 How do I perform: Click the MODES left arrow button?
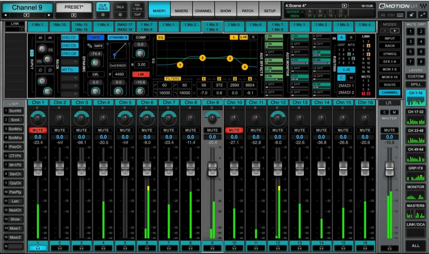(385, 31)
